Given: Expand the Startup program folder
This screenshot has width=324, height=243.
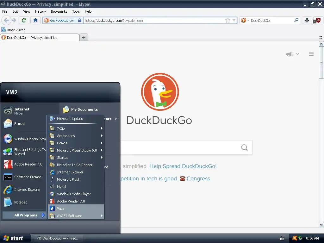Looking at the screenshot, I should pos(76,158).
